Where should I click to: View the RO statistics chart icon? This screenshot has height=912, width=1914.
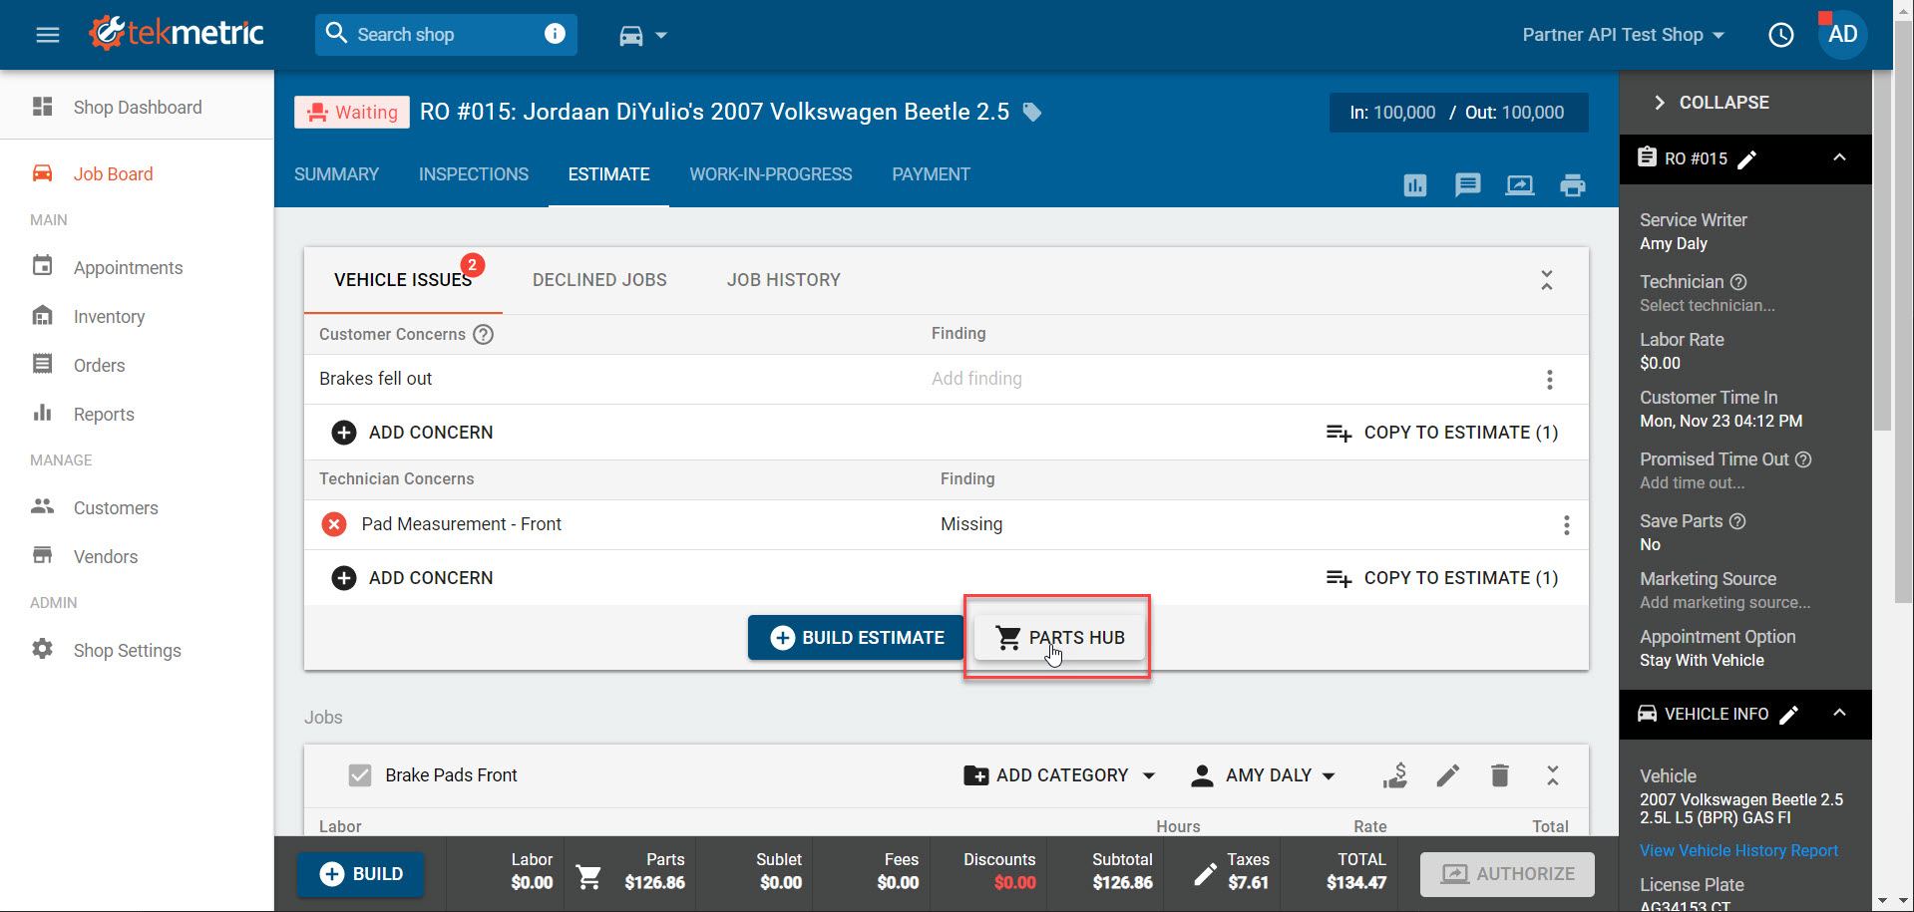coord(1414,185)
